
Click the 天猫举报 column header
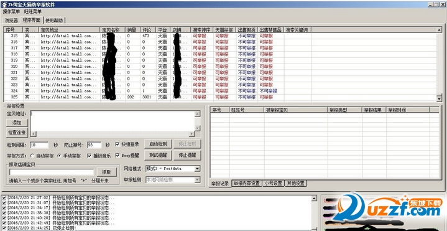pos(224,30)
